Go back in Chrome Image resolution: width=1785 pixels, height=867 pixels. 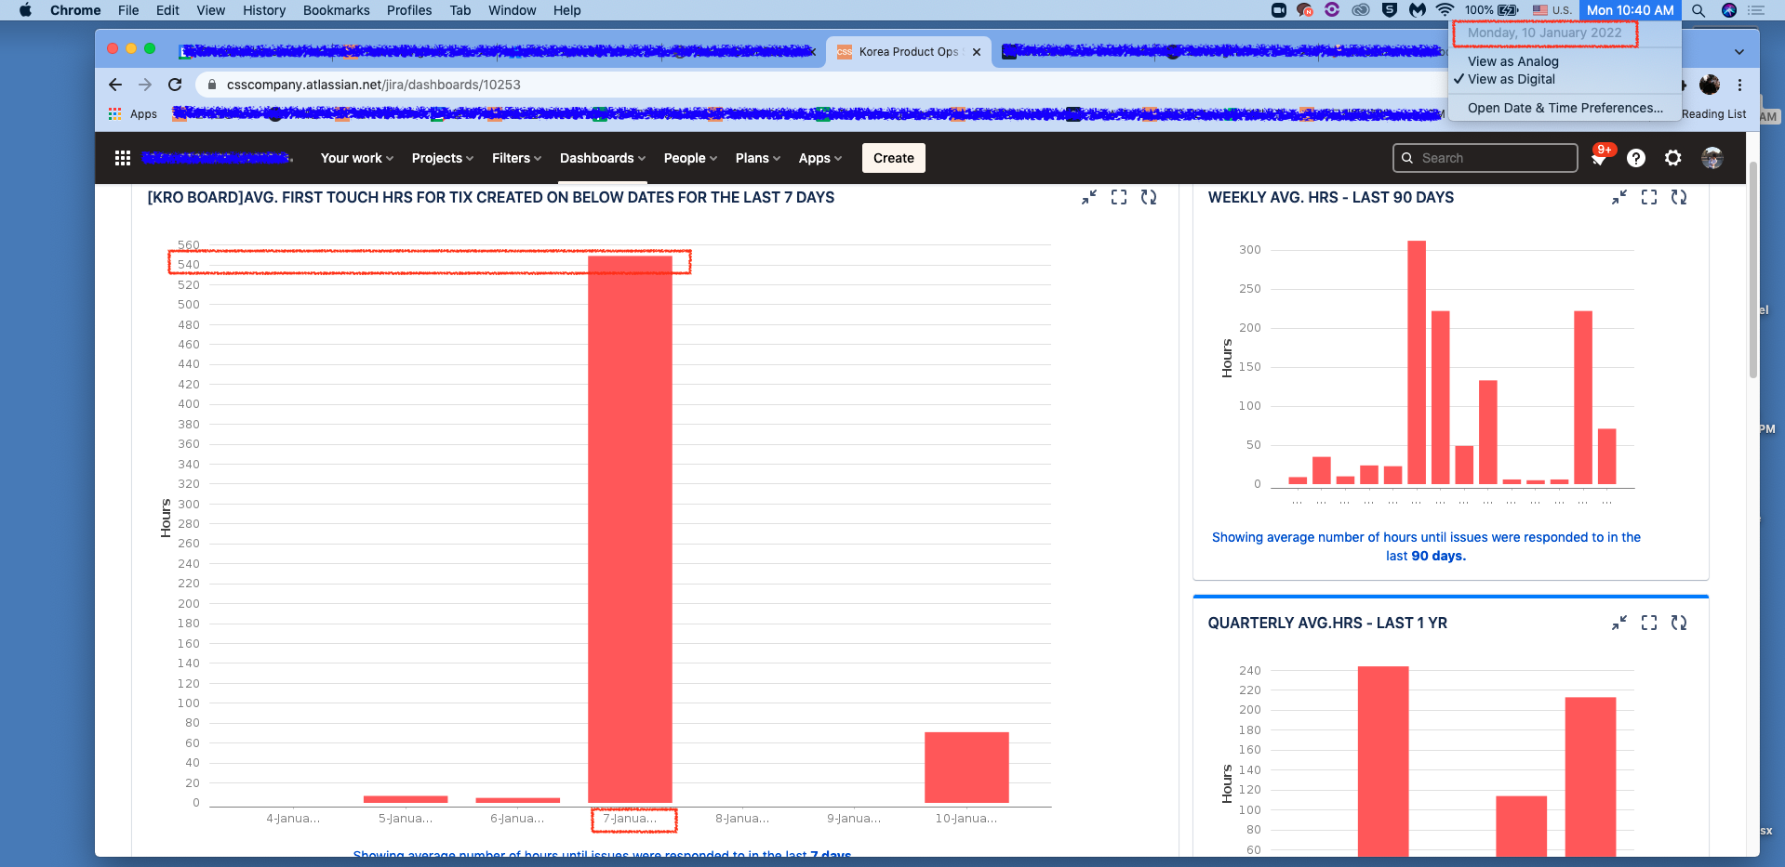tap(115, 85)
